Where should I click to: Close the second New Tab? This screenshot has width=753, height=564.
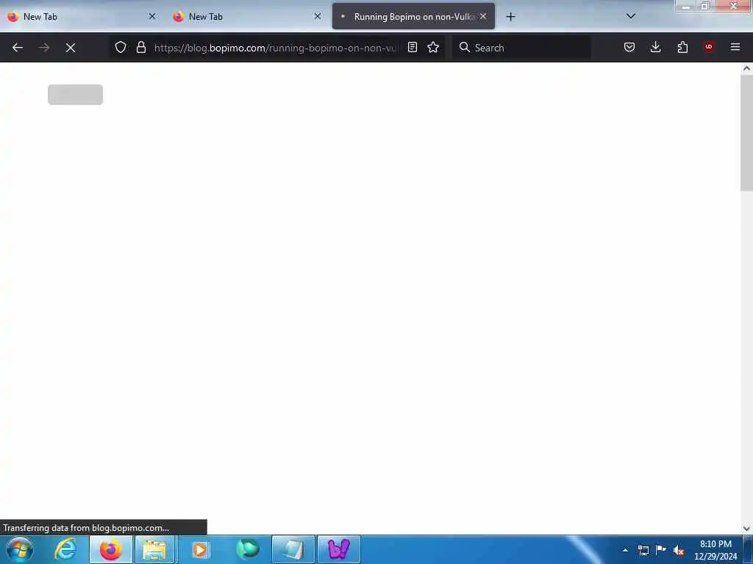(x=318, y=16)
